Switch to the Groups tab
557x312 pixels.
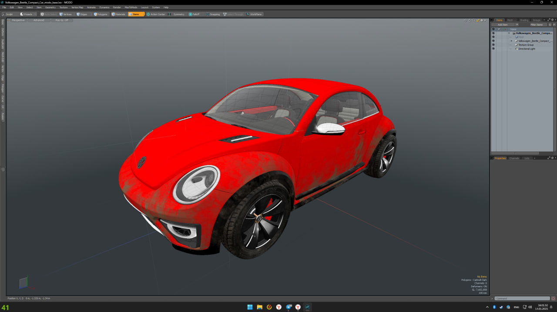[x=537, y=20]
